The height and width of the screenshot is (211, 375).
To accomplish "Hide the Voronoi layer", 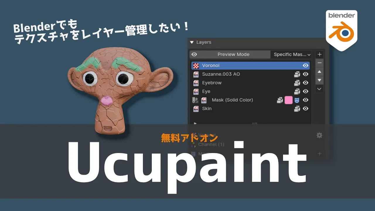I will coord(306,66).
